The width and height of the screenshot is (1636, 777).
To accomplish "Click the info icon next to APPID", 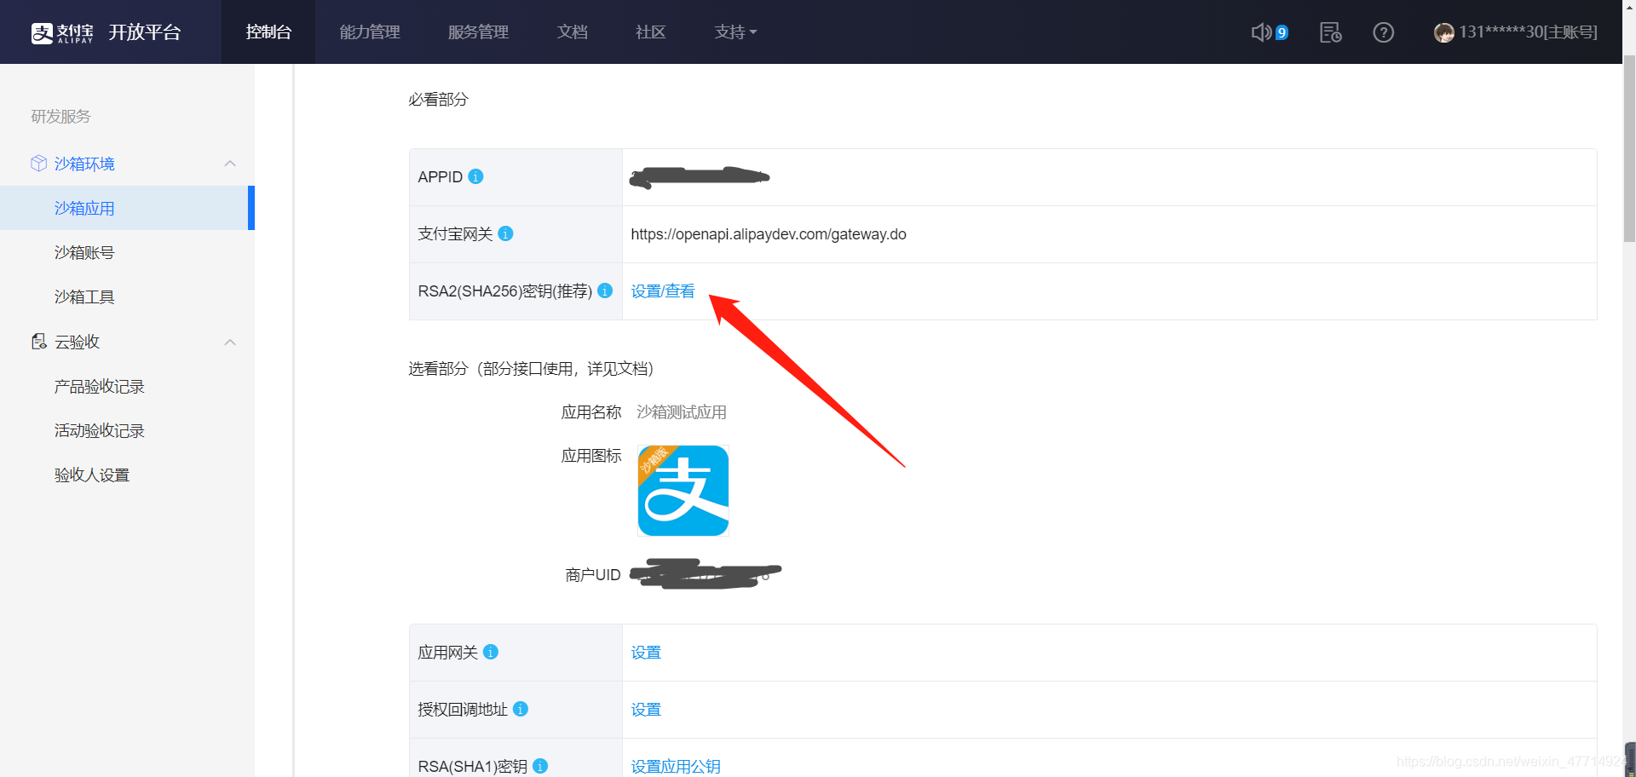I will (476, 176).
